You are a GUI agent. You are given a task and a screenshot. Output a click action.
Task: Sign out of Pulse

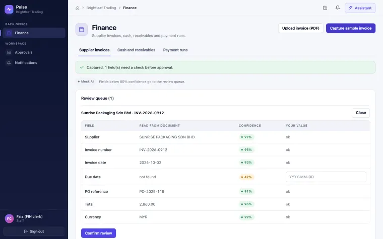pos(34,231)
